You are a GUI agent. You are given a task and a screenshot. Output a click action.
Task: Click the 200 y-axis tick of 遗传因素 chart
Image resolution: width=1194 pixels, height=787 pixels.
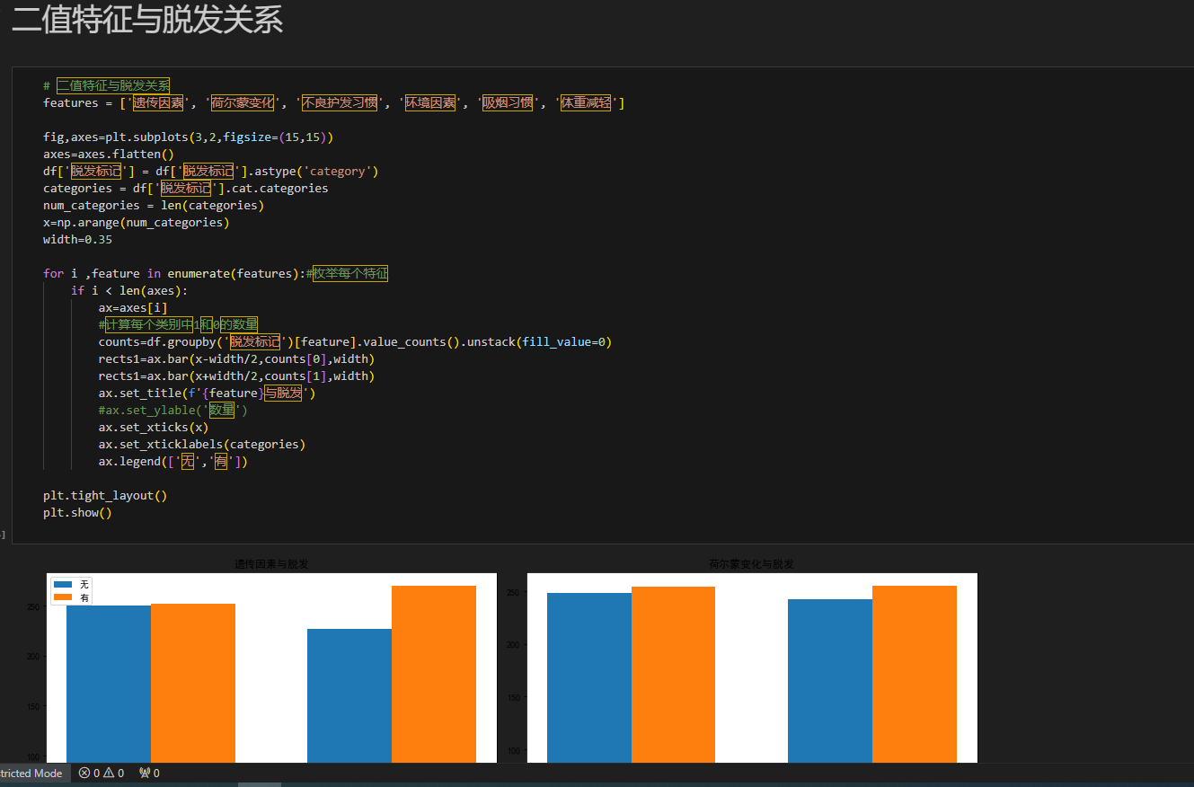[32, 656]
